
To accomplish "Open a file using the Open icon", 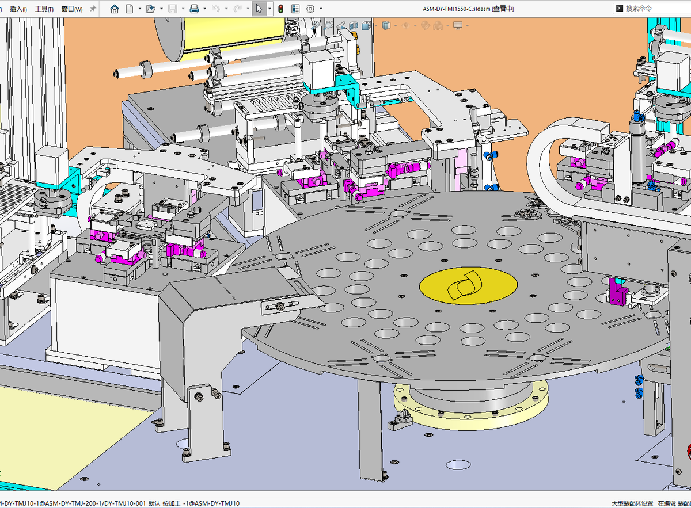I will coord(150,9).
